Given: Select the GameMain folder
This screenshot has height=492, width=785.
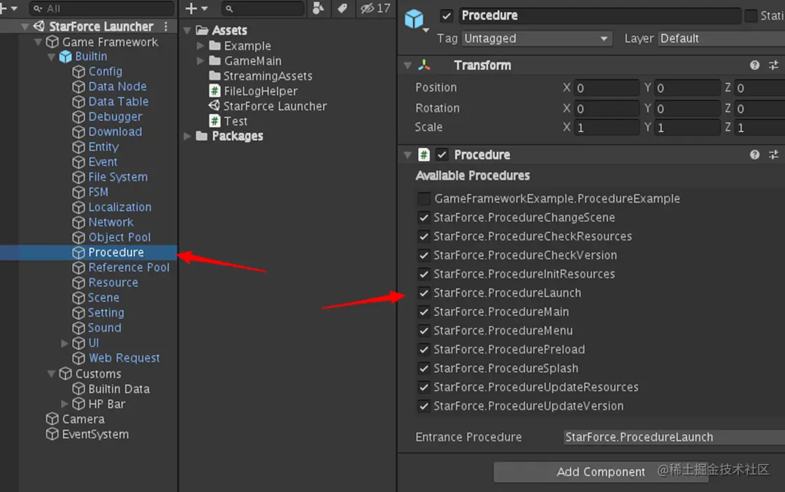Looking at the screenshot, I should pos(252,61).
